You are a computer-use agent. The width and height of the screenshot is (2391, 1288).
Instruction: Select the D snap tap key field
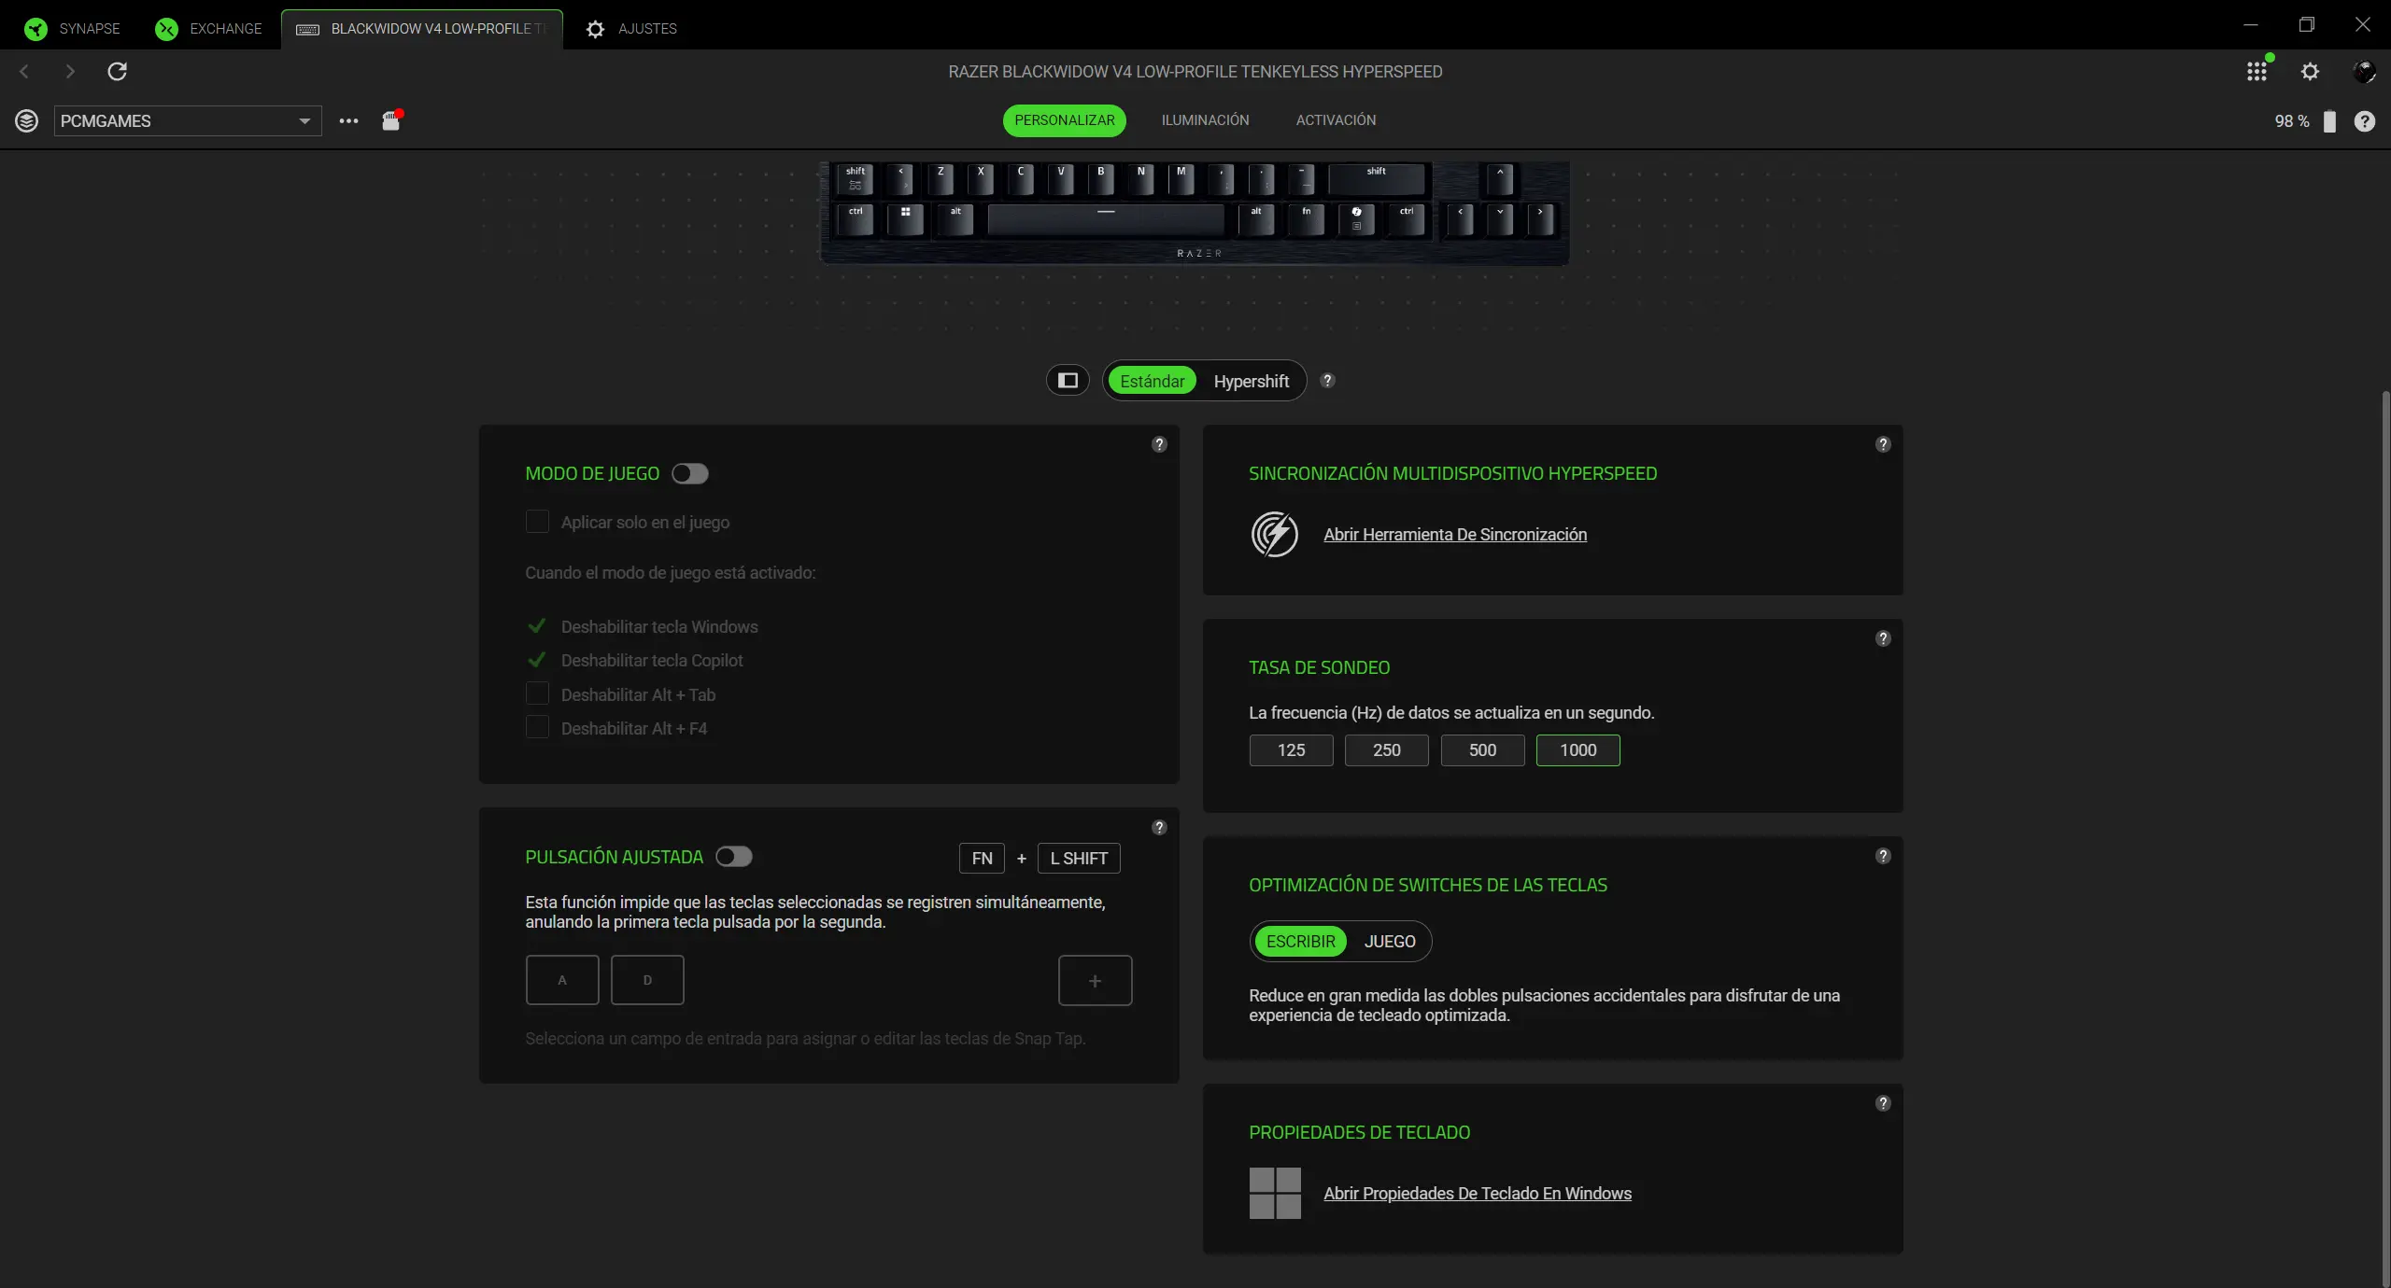point(647,980)
